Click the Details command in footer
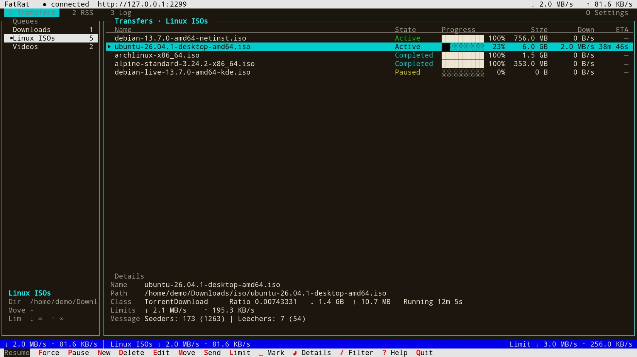637x357 pixels. click(x=312, y=353)
